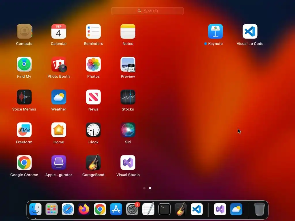This screenshot has width=295, height=221.
Task: Launch the Clock app
Action: 93,130
